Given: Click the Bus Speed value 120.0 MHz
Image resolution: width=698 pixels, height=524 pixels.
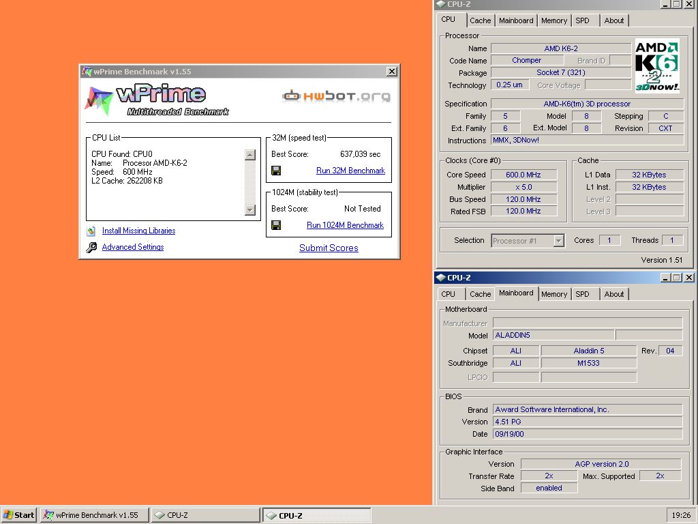Looking at the screenshot, I should (524, 199).
